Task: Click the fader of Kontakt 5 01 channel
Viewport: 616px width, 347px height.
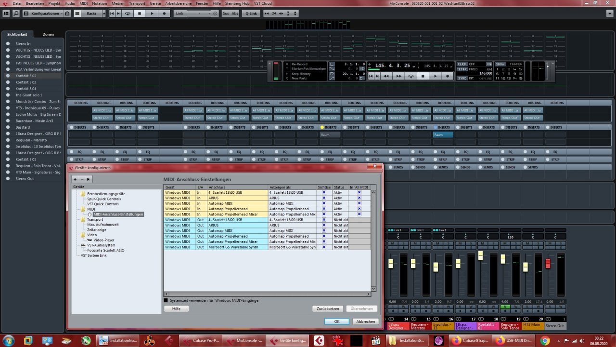Action: [480, 255]
